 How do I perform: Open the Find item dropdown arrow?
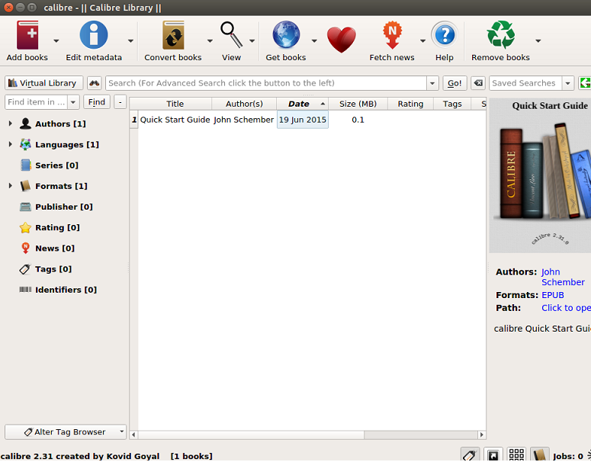73,101
